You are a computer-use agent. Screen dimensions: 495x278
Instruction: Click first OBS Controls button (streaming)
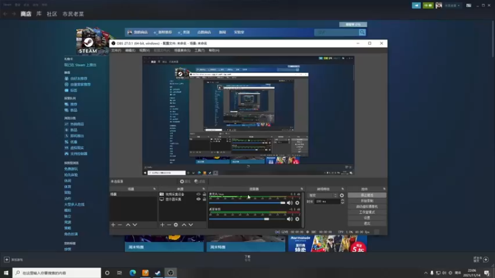(x=367, y=195)
